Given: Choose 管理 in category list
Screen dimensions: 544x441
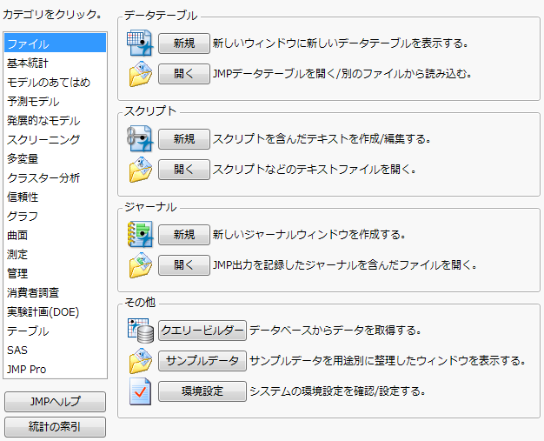Looking at the screenshot, I should click(55, 273).
